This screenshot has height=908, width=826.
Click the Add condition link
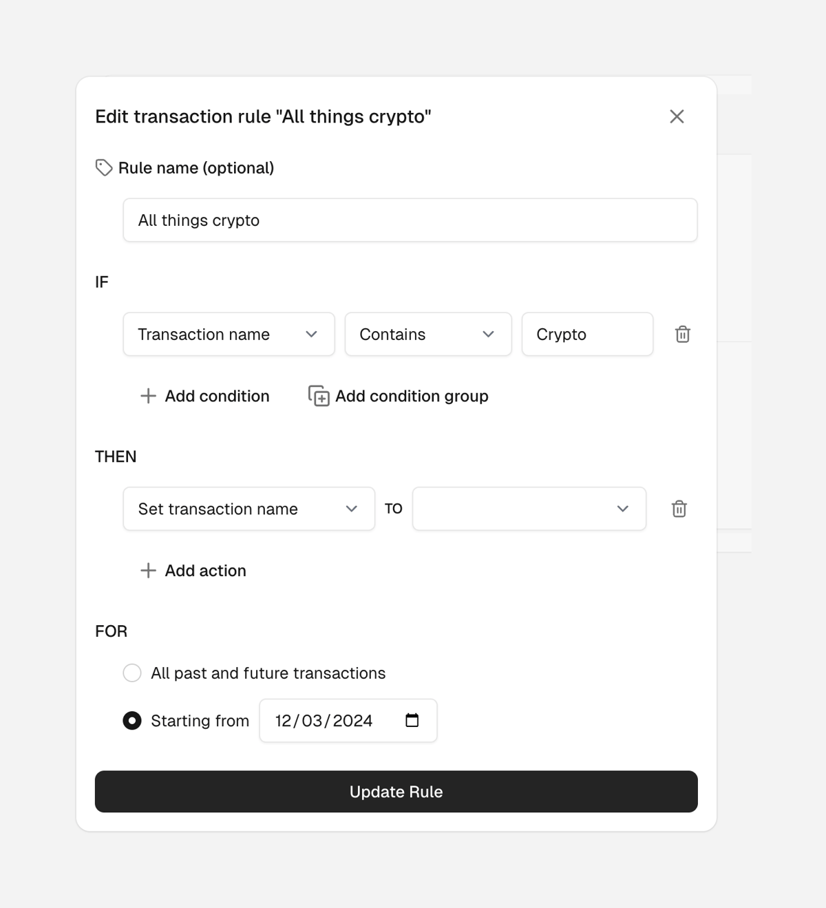coord(217,396)
